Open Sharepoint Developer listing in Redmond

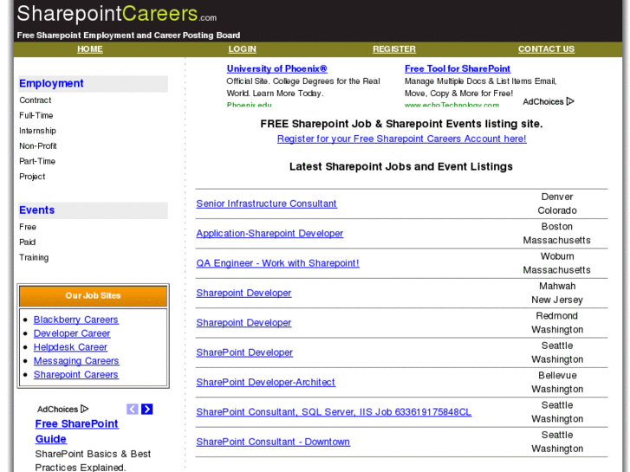coord(244,322)
